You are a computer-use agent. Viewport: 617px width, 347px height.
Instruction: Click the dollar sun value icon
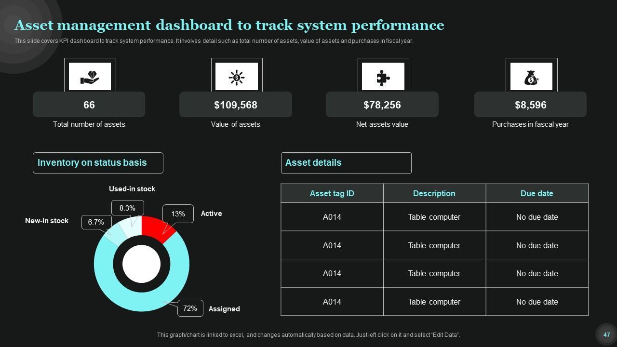point(236,77)
